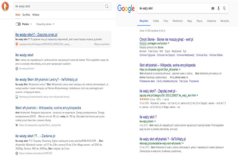Viewport: 238px width, 159px height.
Task: Click the zapytaj.onet.pl orange favicon
Action: coord(17,44)
